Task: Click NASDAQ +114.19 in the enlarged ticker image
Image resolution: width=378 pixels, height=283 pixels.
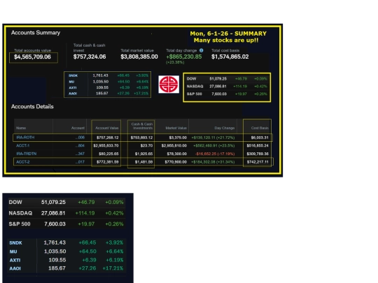Action: point(85,213)
